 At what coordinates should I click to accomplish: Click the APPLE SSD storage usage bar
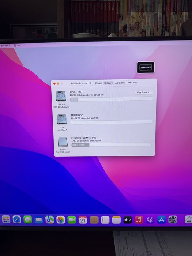111,99
